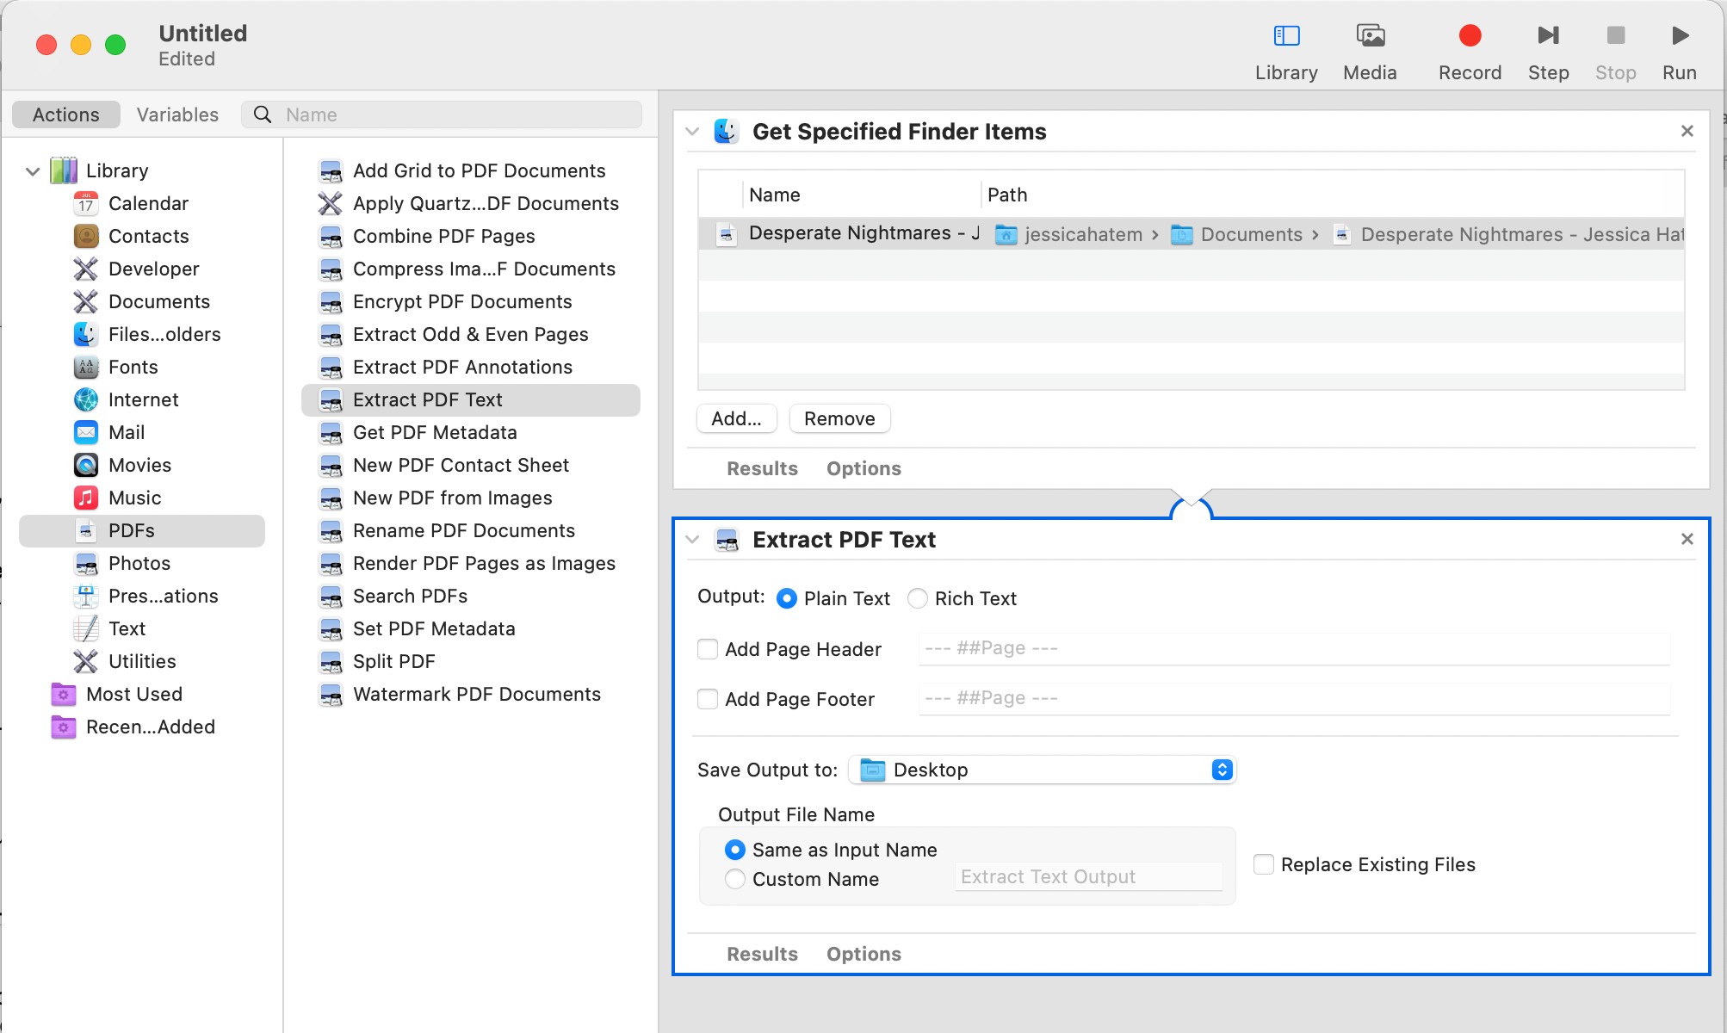The height and width of the screenshot is (1033, 1727).
Task: Click the Extract PDF Text action header icon
Action: (x=727, y=540)
